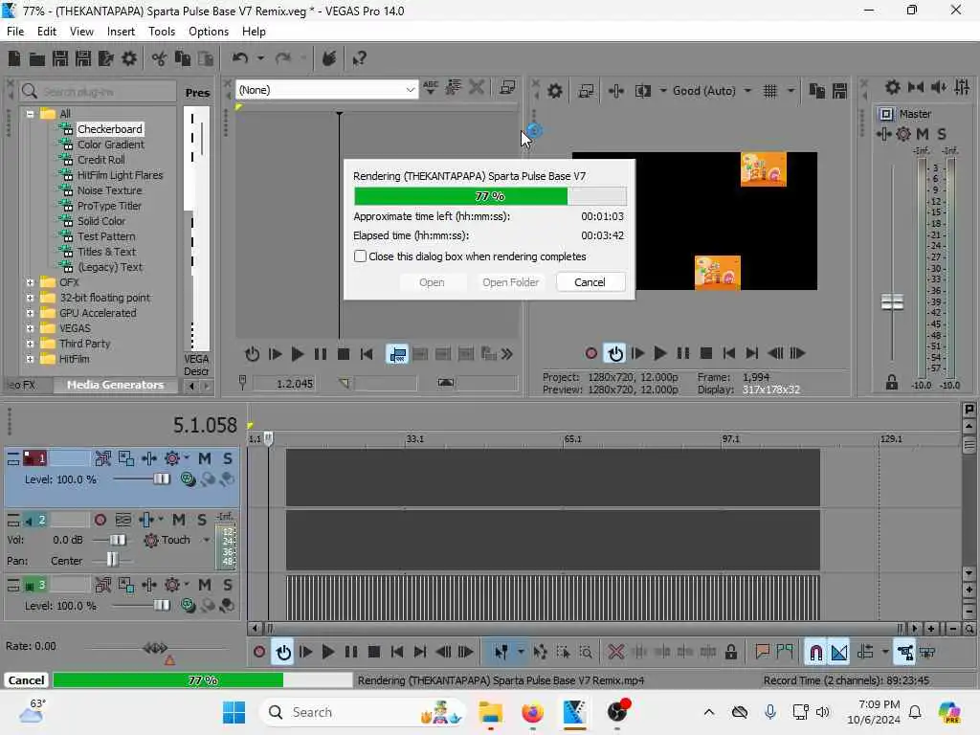This screenshot has width=980, height=735.
Task: Click the Search plug-ins input field
Action: pos(99,93)
